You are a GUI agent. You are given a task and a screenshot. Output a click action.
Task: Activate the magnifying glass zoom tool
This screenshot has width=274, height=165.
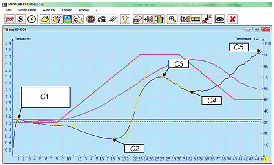point(172,19)
